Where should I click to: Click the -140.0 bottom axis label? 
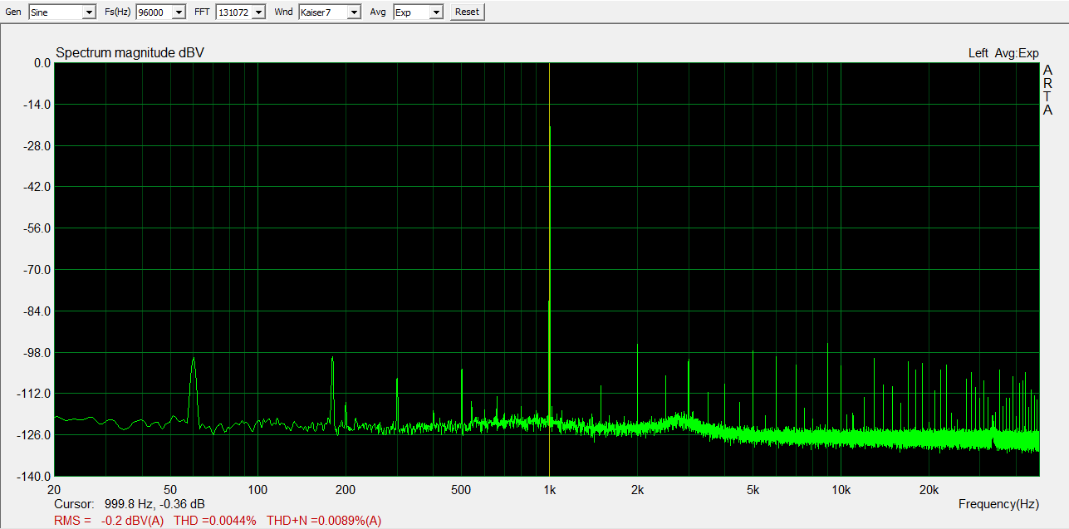(34, 477)
